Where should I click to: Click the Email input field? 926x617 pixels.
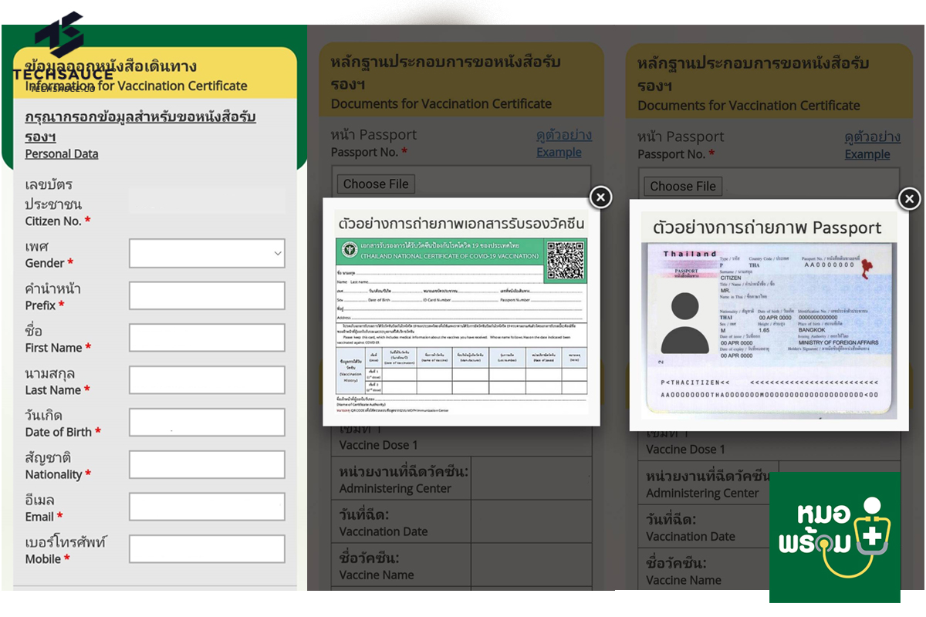coord(207,507)
